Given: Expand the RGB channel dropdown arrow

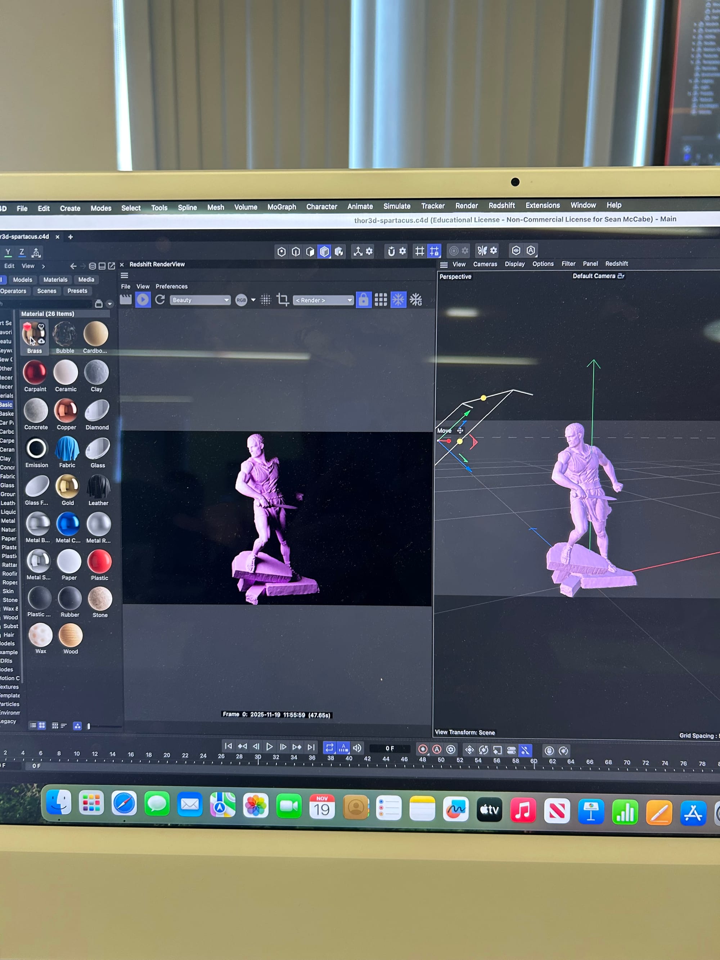Looking at the screenshot, I should [253, 300].
